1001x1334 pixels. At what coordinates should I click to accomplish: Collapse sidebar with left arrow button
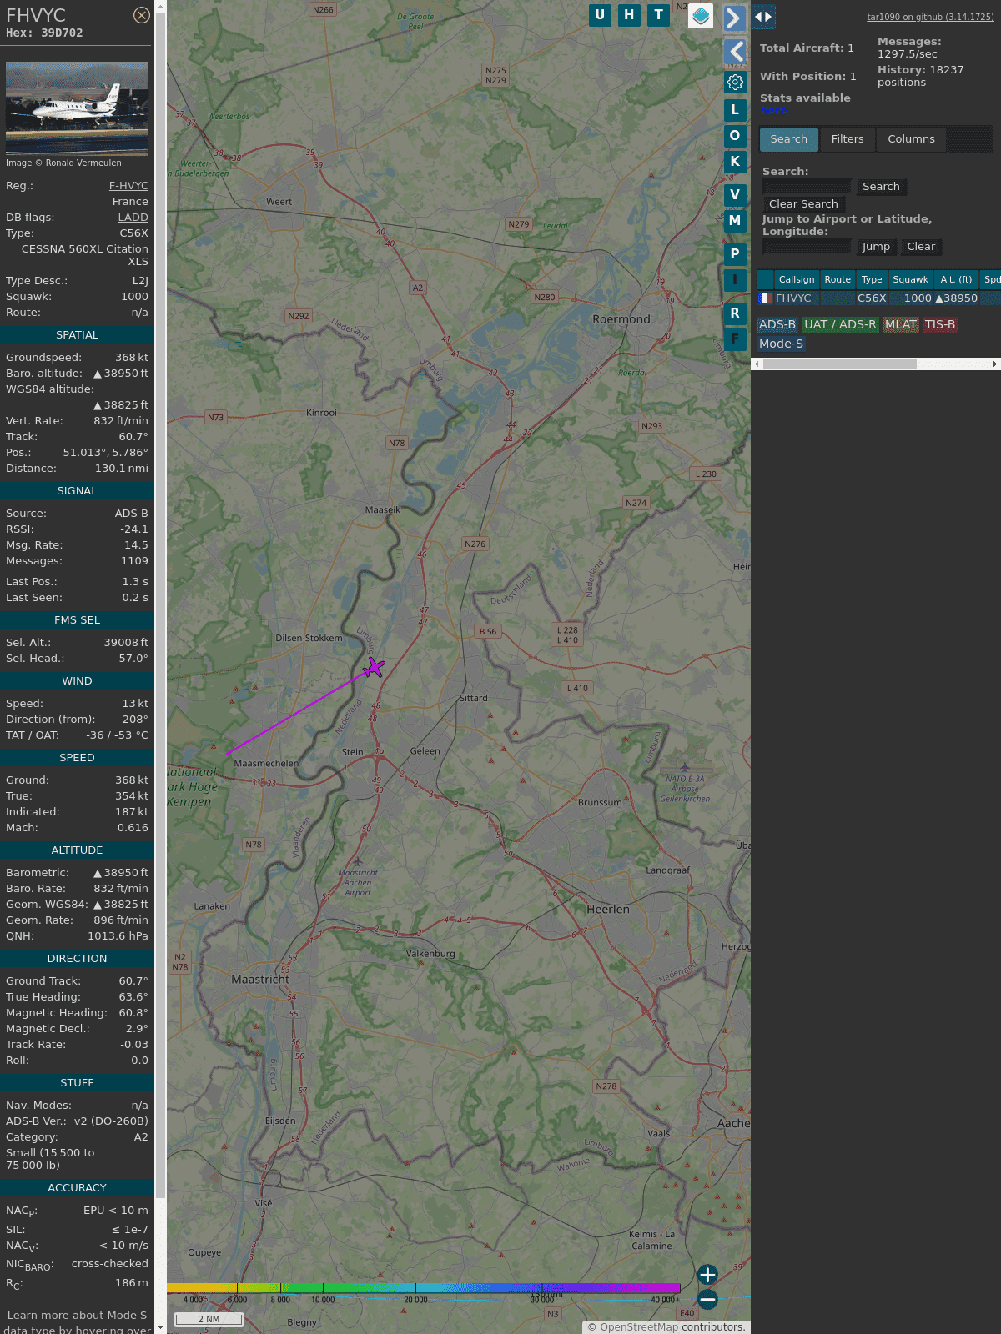(x=734, y=53)
